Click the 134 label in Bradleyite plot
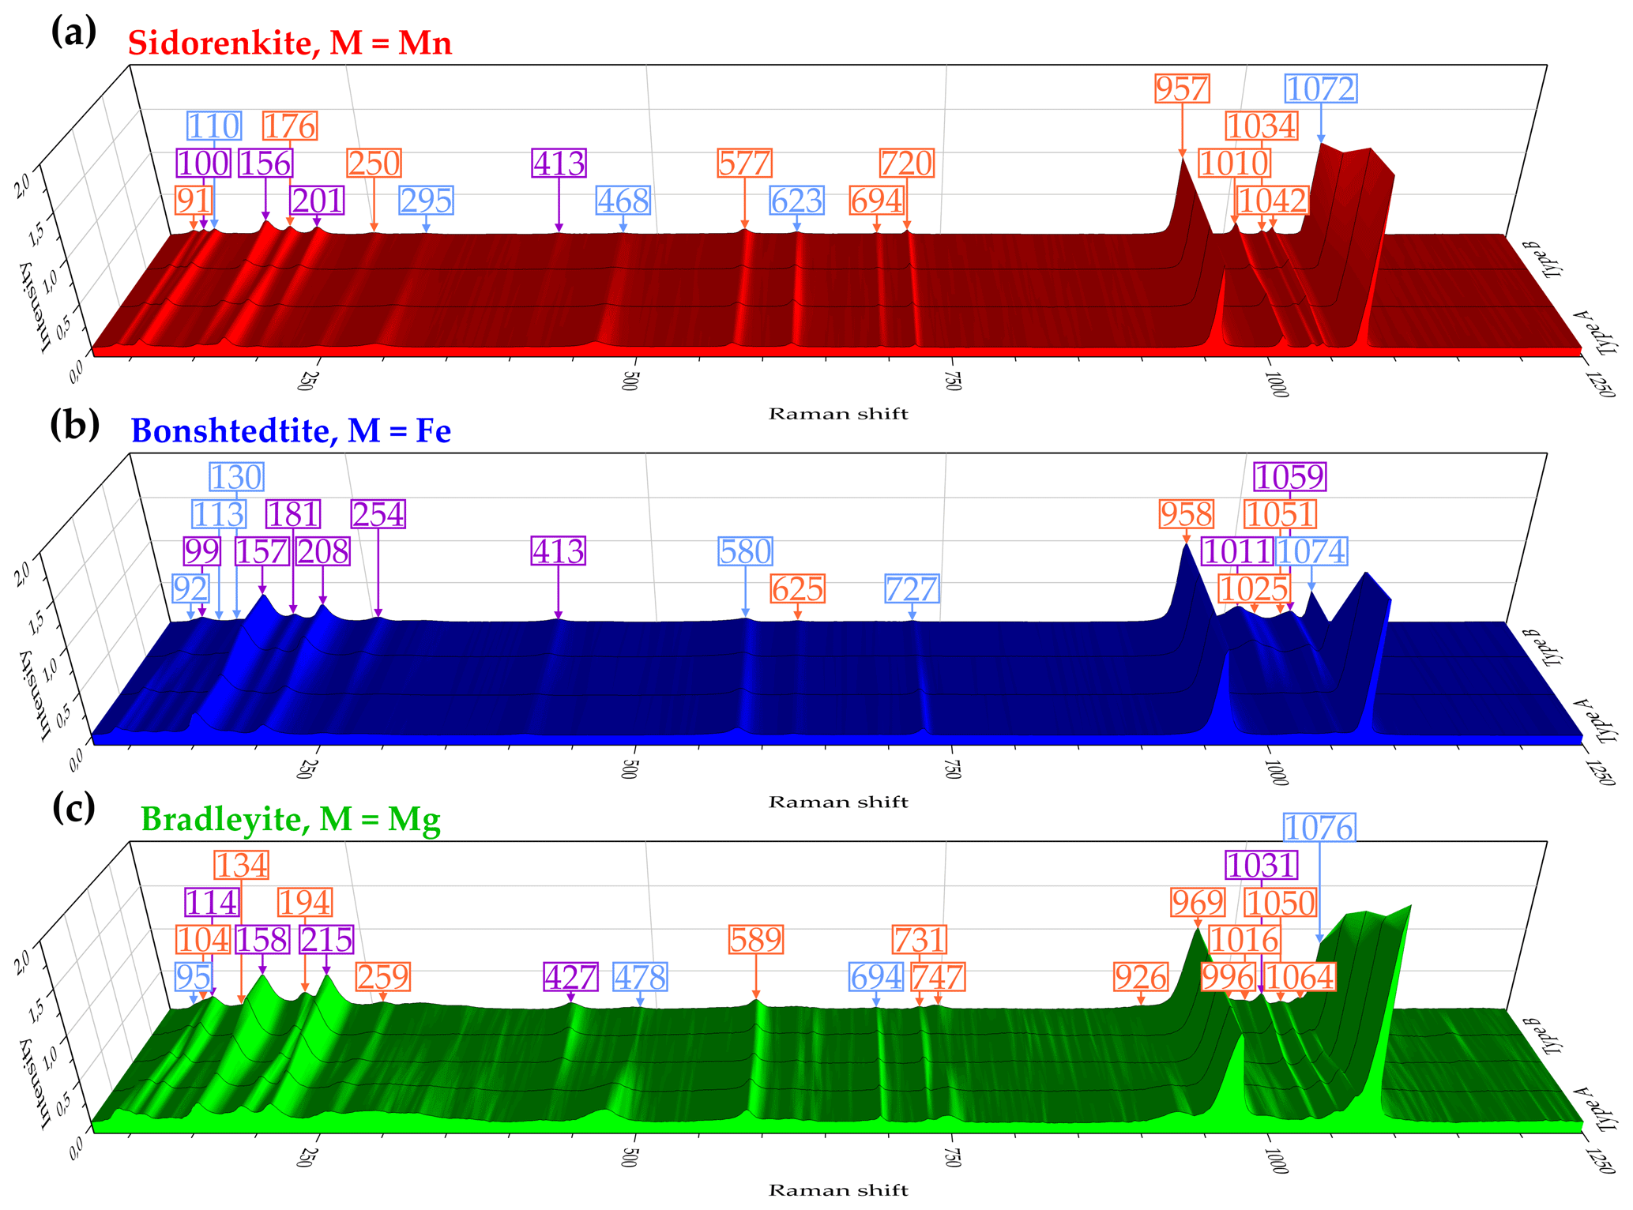The image size is (1633, 1210). 241,865
